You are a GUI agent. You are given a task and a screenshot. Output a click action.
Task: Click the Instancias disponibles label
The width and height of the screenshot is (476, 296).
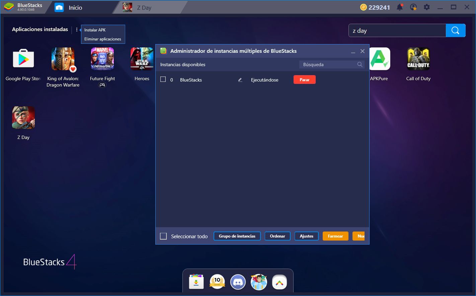pos(183,64)
